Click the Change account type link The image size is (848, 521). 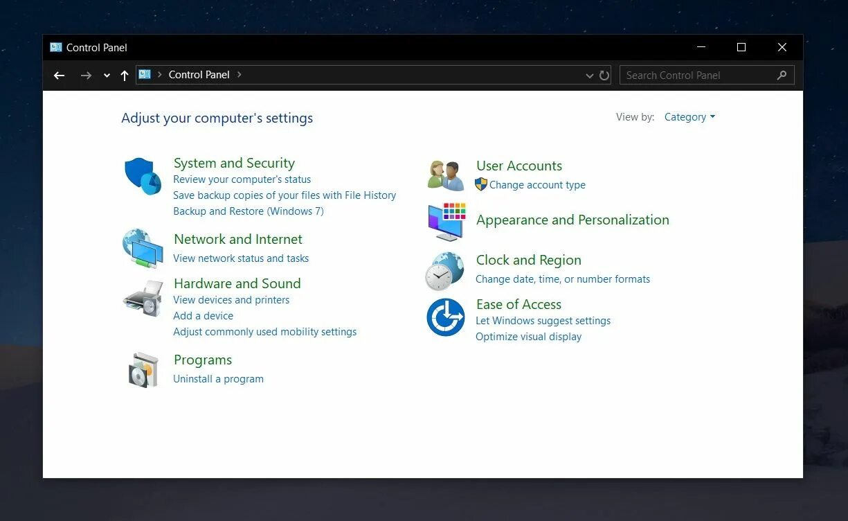click(537, 185)
